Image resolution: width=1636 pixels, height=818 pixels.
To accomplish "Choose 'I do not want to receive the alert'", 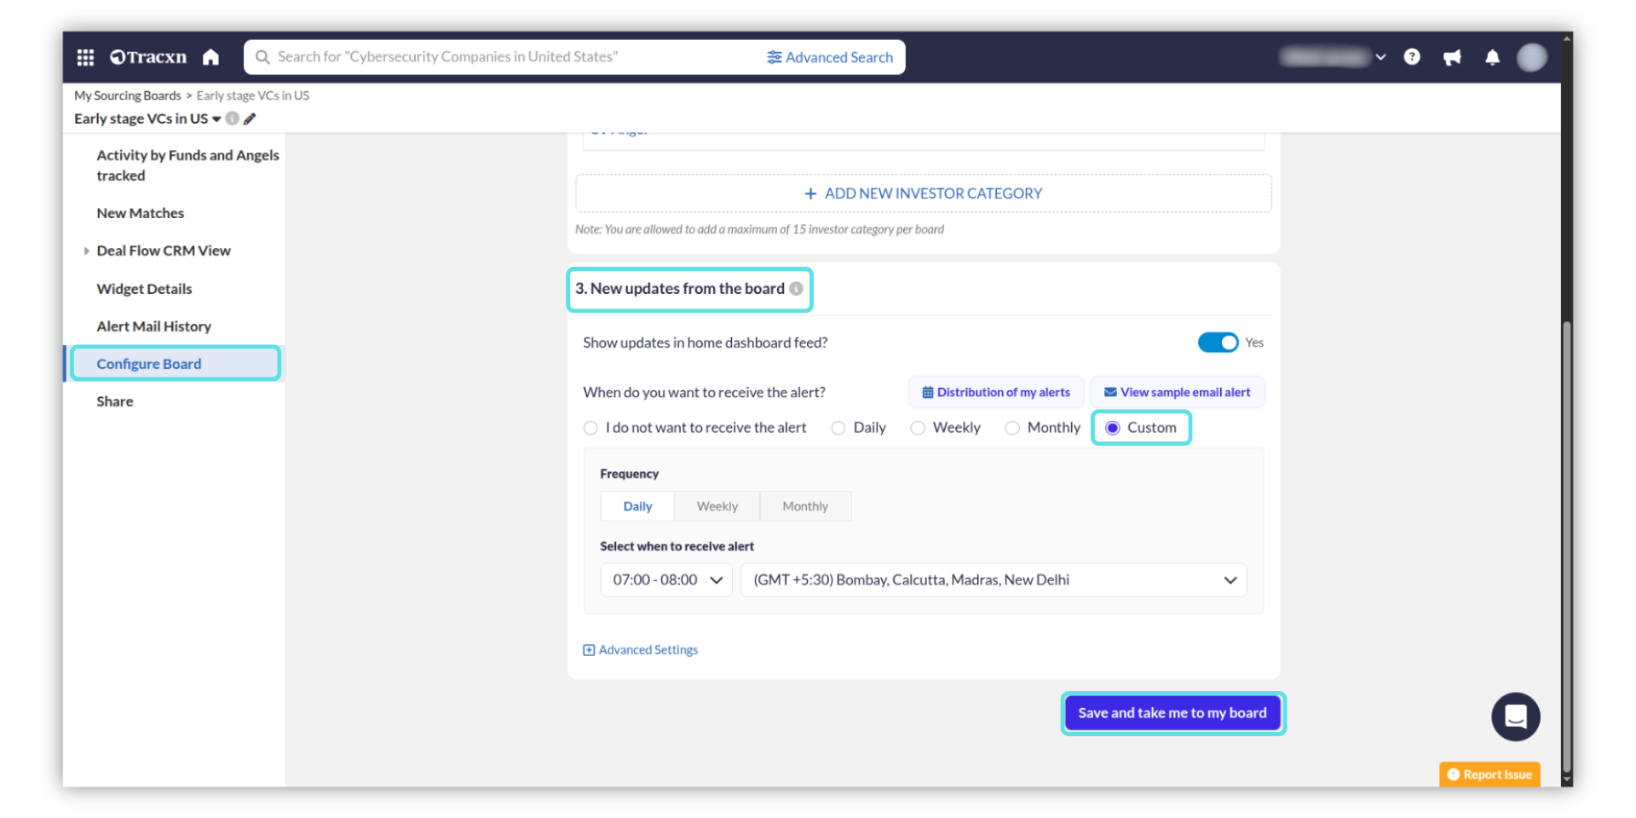I will 590,428.
